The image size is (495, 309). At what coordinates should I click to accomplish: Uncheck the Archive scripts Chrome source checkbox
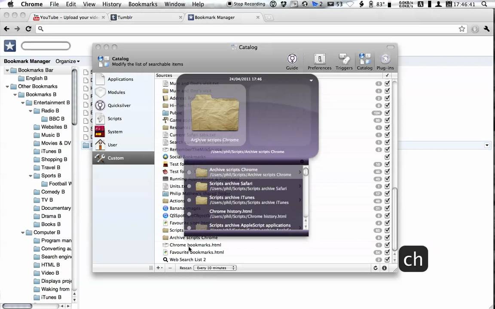pyautogui.click(x=387, y=237)
